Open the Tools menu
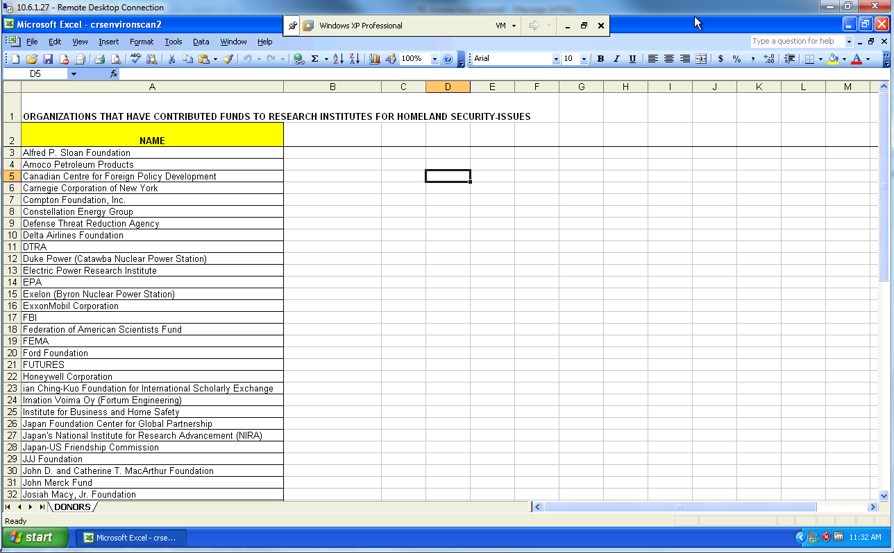894x553 pixels. [174, 42]
